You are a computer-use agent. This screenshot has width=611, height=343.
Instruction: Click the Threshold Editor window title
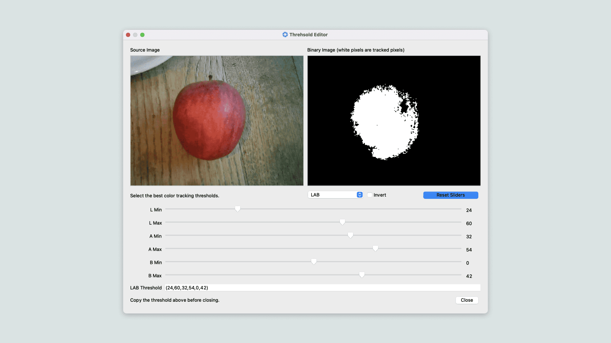pos(308,35)
